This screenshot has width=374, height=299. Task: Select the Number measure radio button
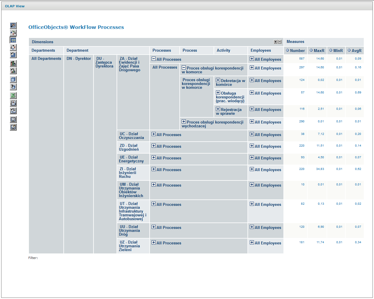(288, 50)
